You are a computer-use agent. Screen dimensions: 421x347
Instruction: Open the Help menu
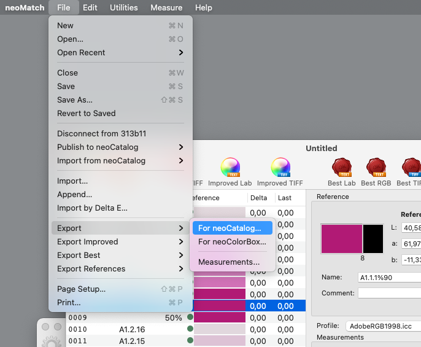click(x=204, y=7)
